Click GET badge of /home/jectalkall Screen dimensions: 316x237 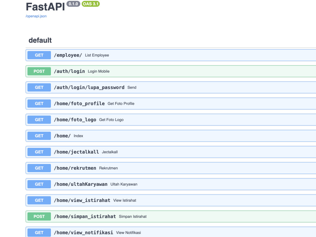[x=39, y=152]
